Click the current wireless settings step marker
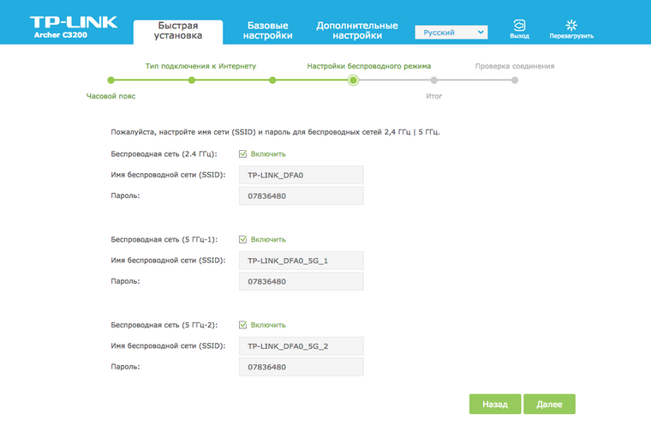 point(353,81)
